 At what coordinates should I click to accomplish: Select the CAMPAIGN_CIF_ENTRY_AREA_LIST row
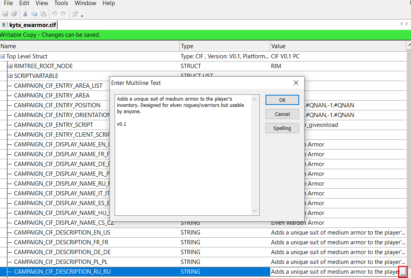(x=58, y=86)
